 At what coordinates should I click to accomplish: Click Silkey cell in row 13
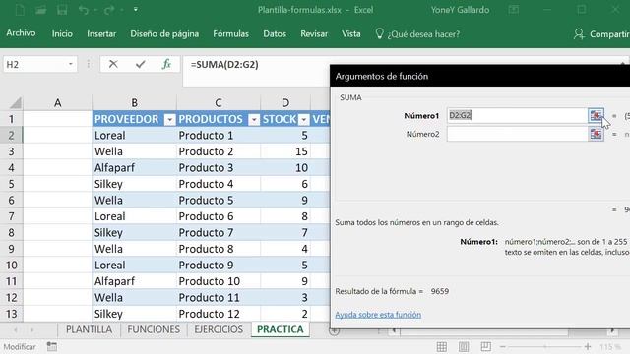pos(134,314)
